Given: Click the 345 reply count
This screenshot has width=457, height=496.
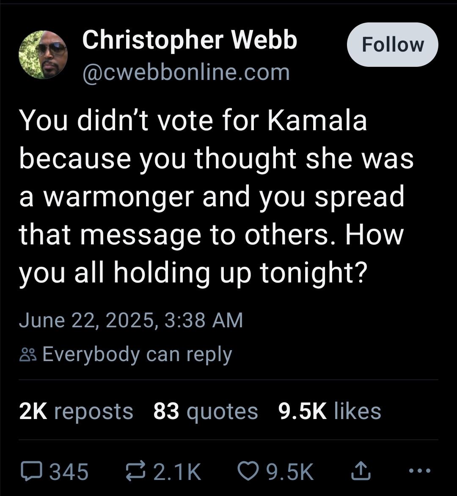Looking at the screenshot, I should coord(69,471).
